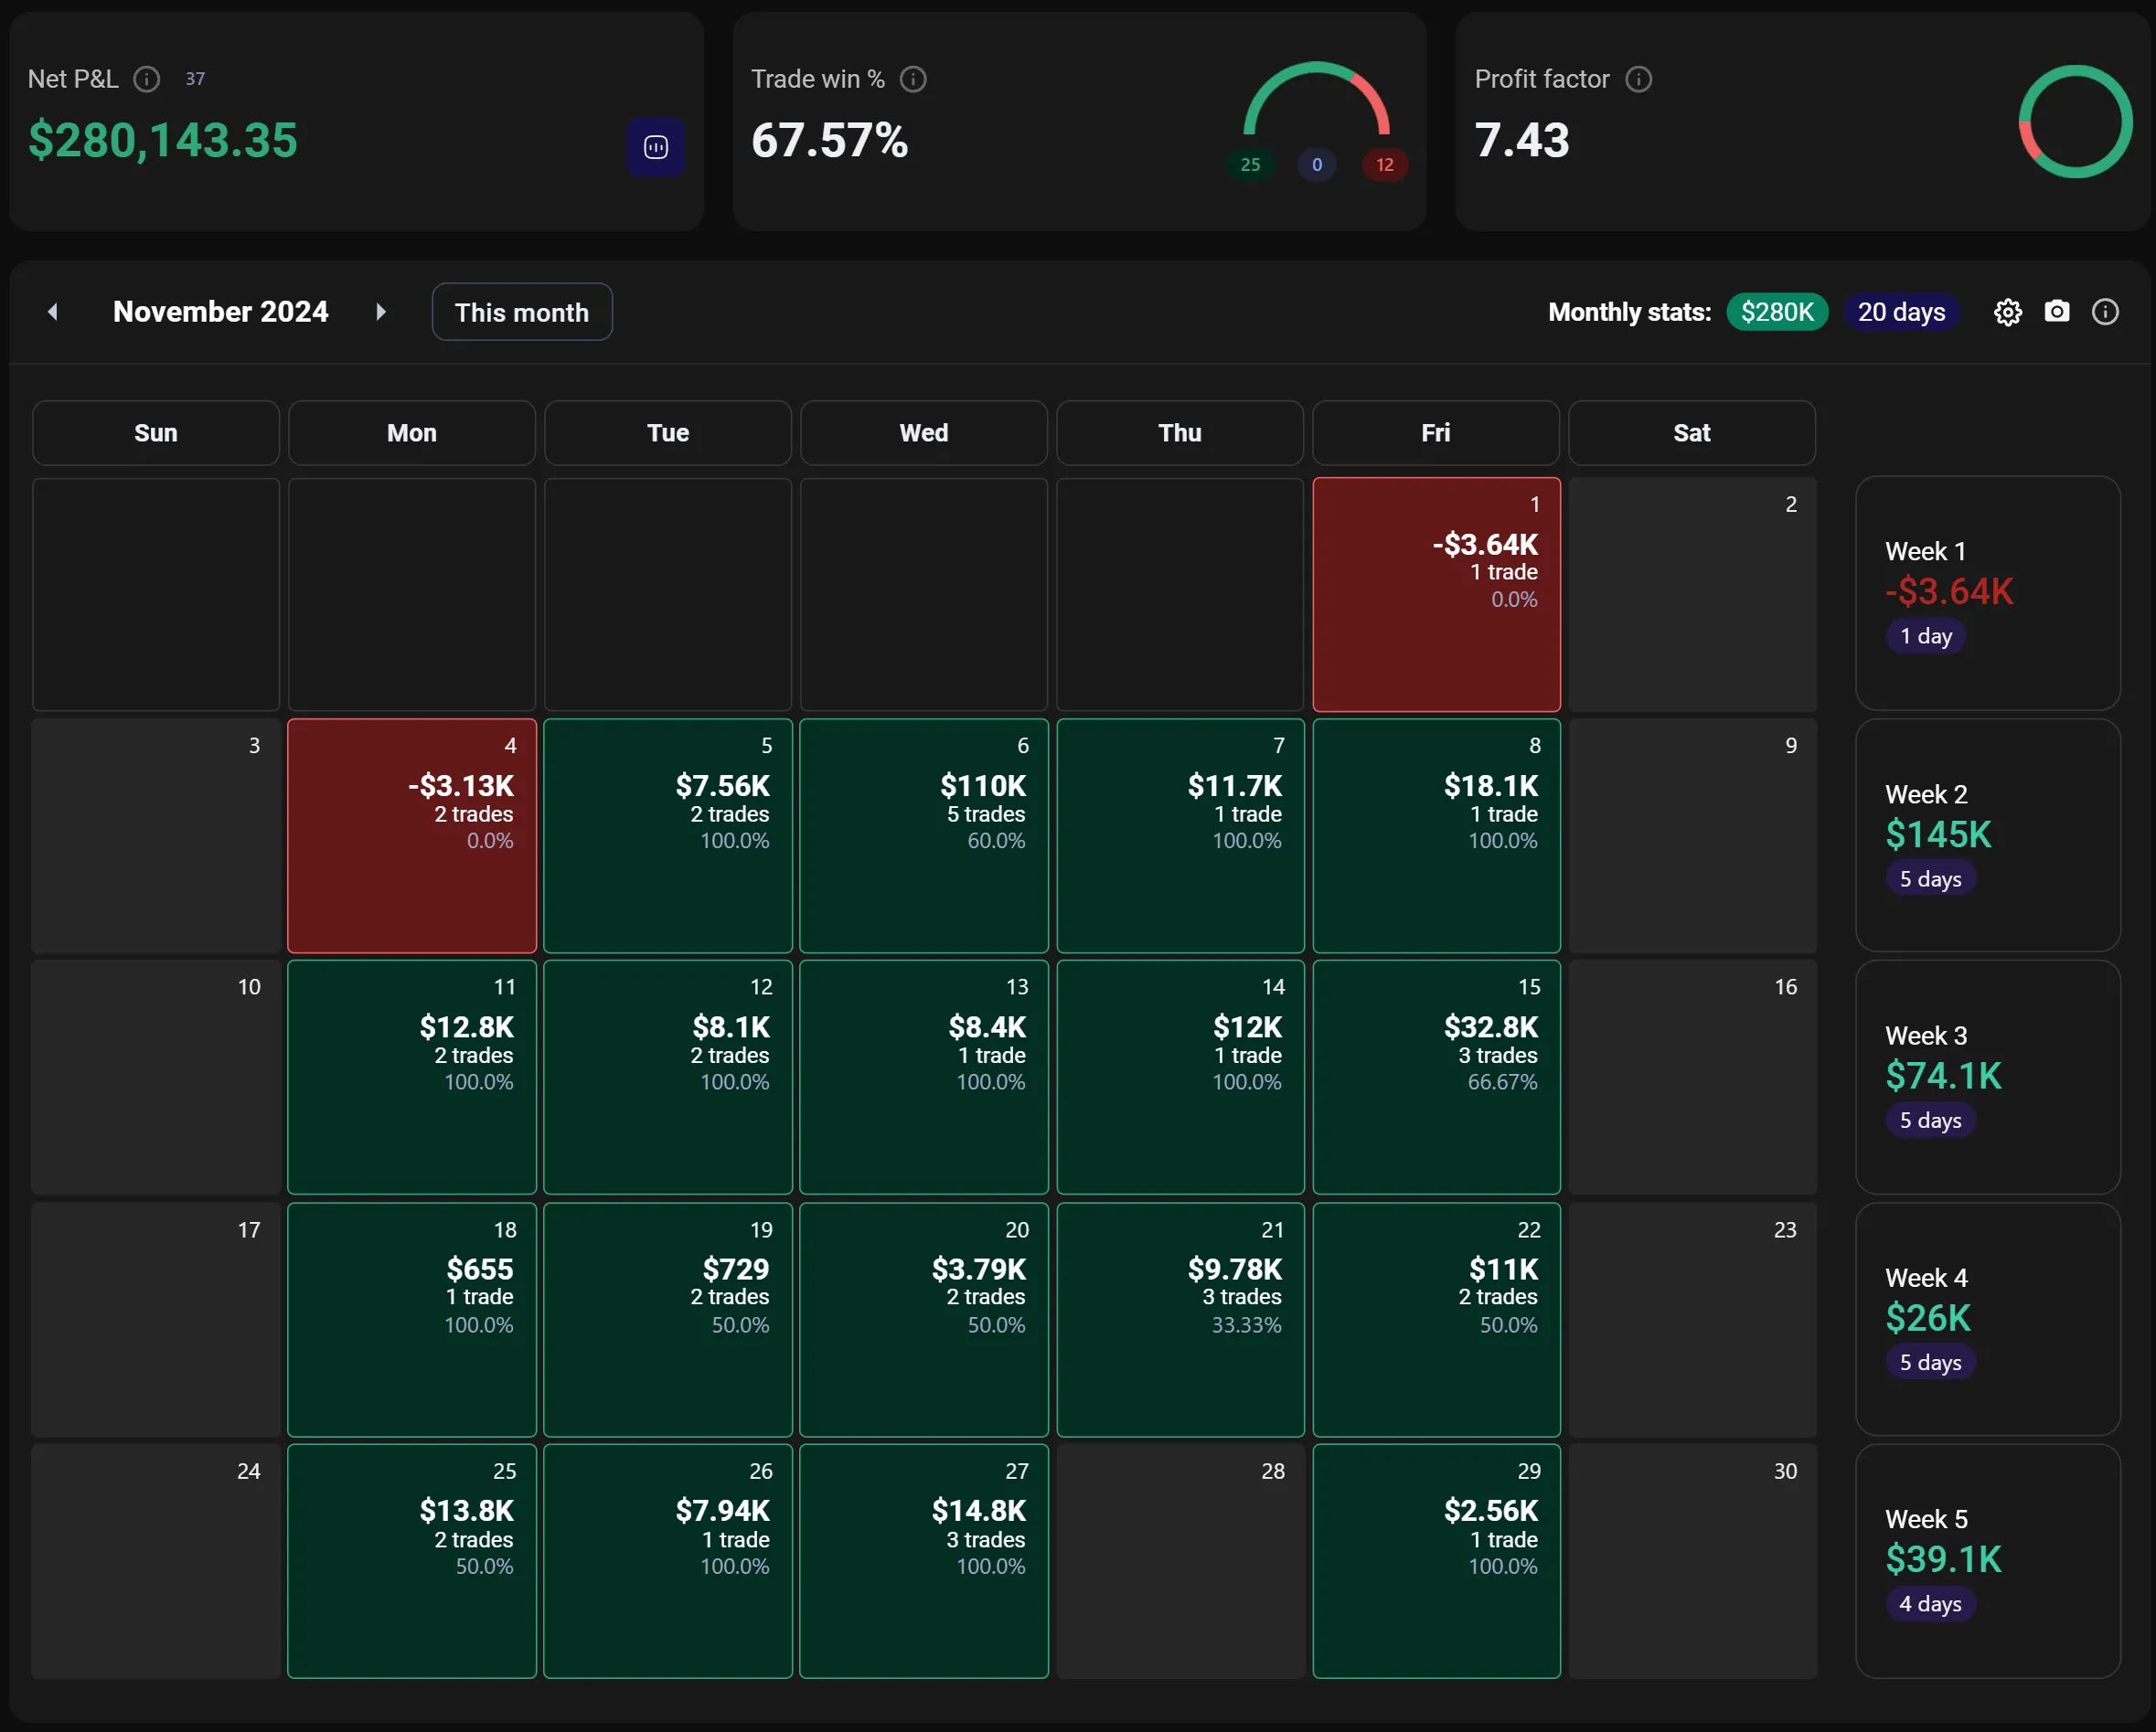Click the camera screenshot icon
2156x1732 pixels.
click(x=2056, y=312)
